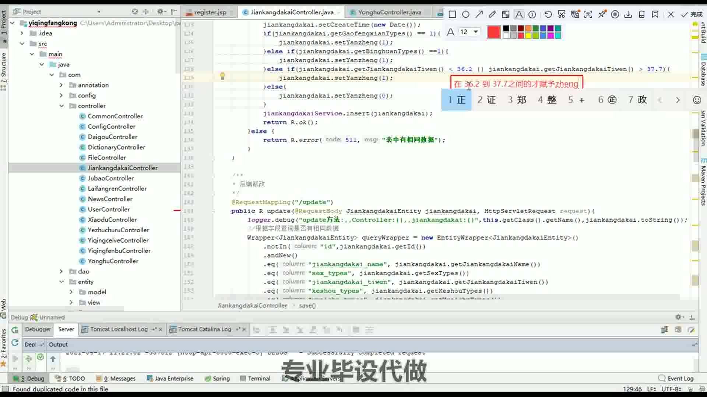
Task: Choose IME candidate 2 证
Action: (487, 100)
